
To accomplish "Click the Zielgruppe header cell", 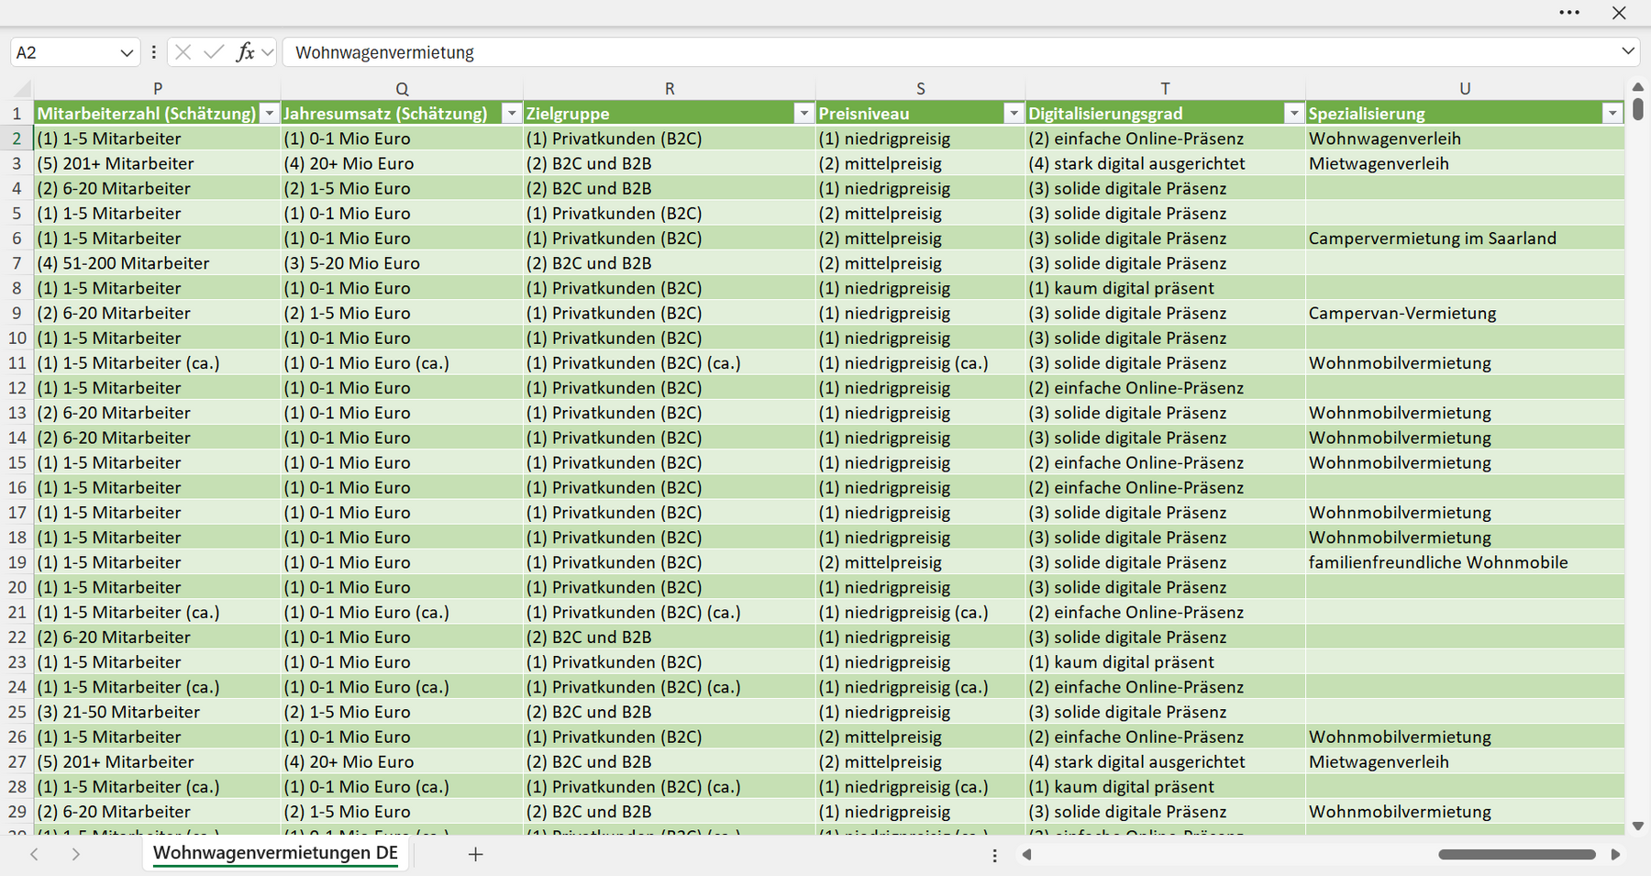I will point(670,114).
